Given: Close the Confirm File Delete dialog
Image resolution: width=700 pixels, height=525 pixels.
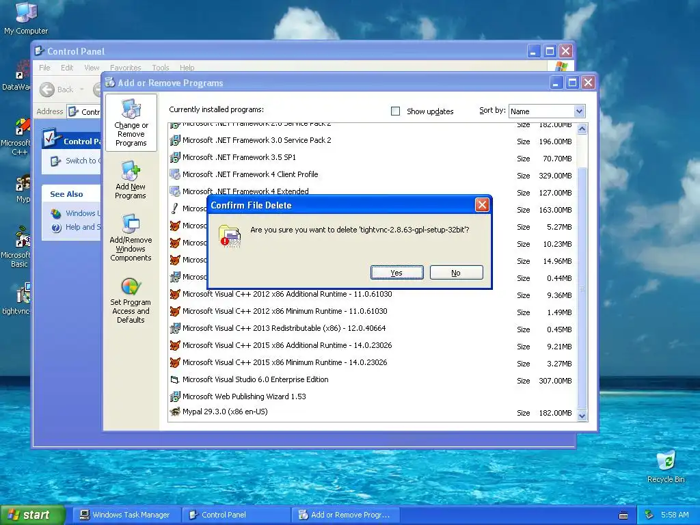Looking at the screenshot, I should pyautogui.click(x=482, y=205).
